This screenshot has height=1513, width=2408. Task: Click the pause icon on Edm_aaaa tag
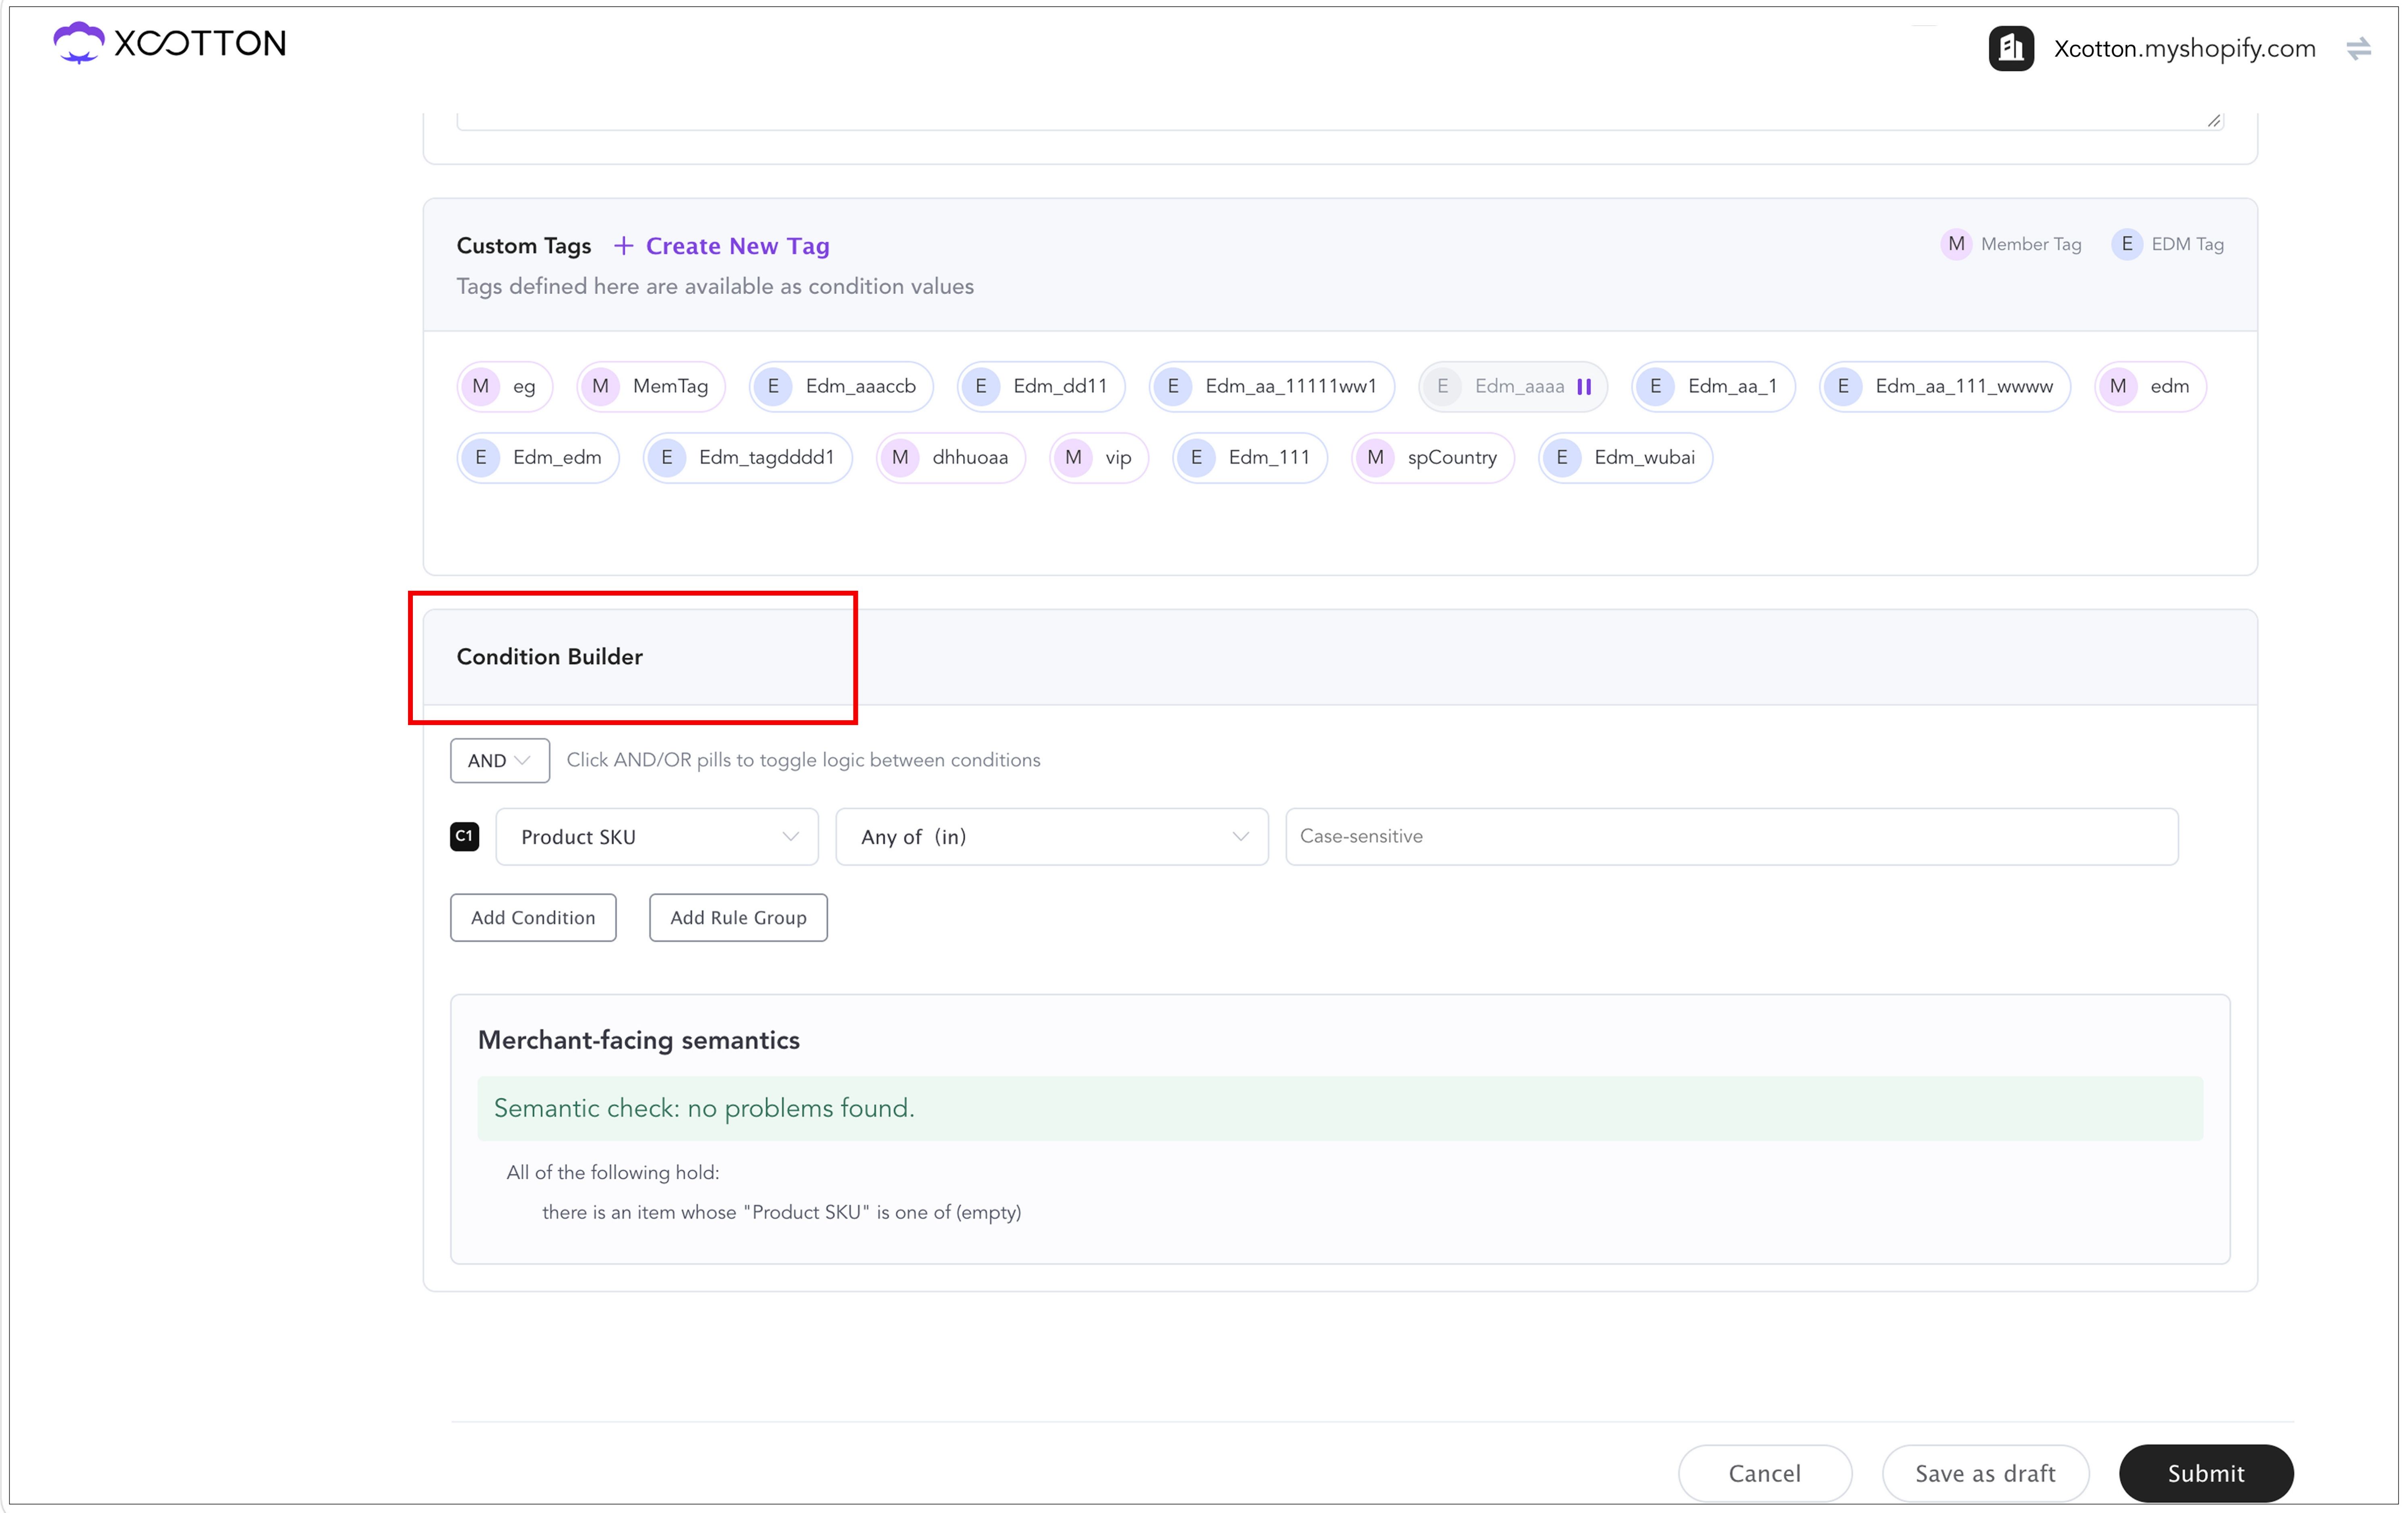[x=1584, y=387]
